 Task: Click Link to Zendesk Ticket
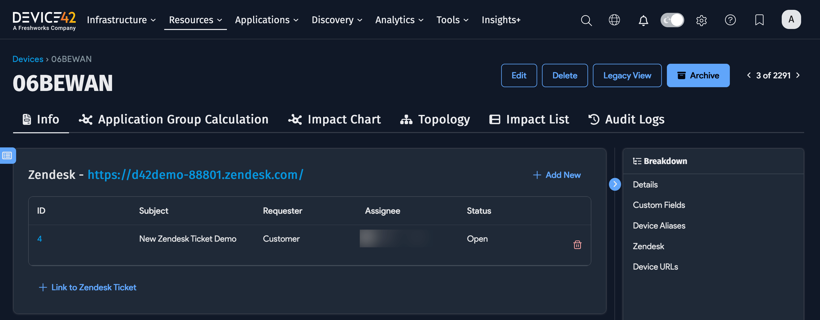click(88, 287)
